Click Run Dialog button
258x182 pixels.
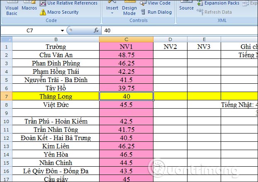[x=156, y=12]
